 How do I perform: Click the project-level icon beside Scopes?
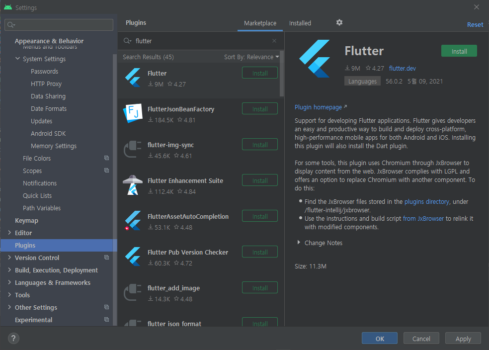[107, 171]
